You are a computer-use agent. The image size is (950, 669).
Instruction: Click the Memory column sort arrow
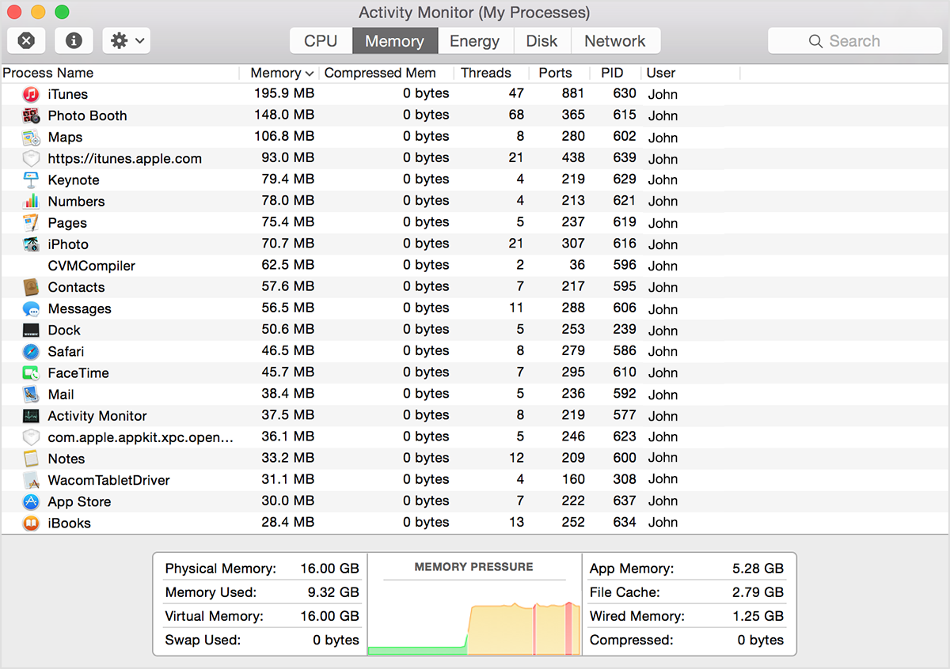tap(308, 73)
